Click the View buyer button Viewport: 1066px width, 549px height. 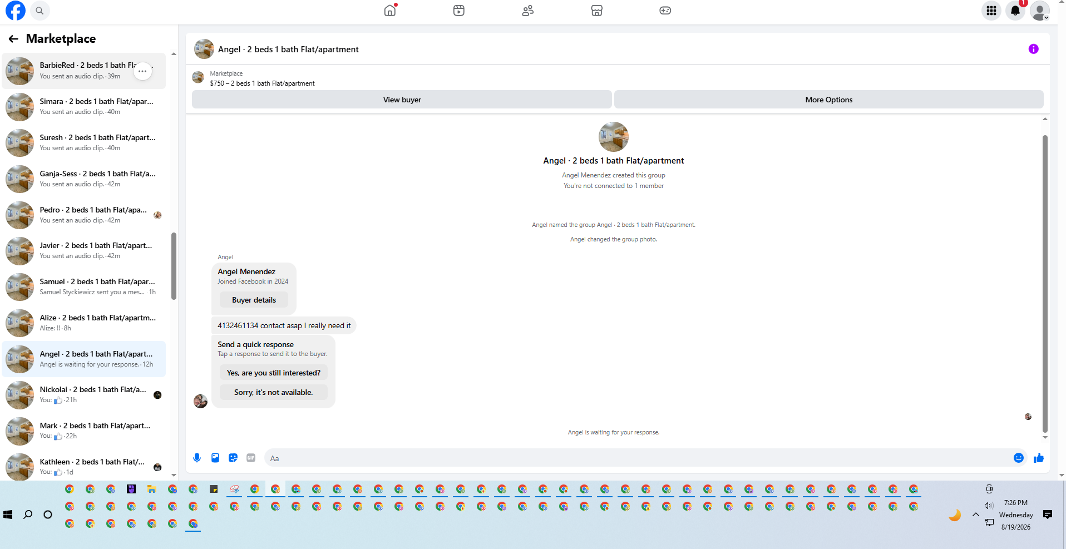pos(402,100)
